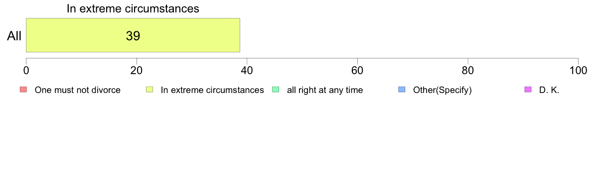This screenshot has height=183, width=592.
Task: Click the 60 axis tick label
Action: [357, 71]
